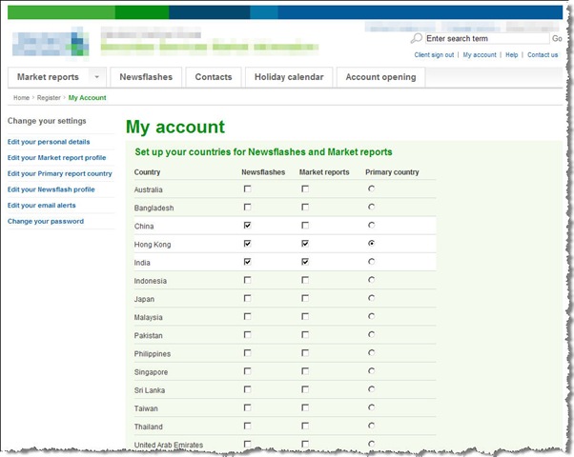The height and width of the screenshot is (457, 574).
Task: Expand the Market reports dropdown arrow
Action: 97,77
